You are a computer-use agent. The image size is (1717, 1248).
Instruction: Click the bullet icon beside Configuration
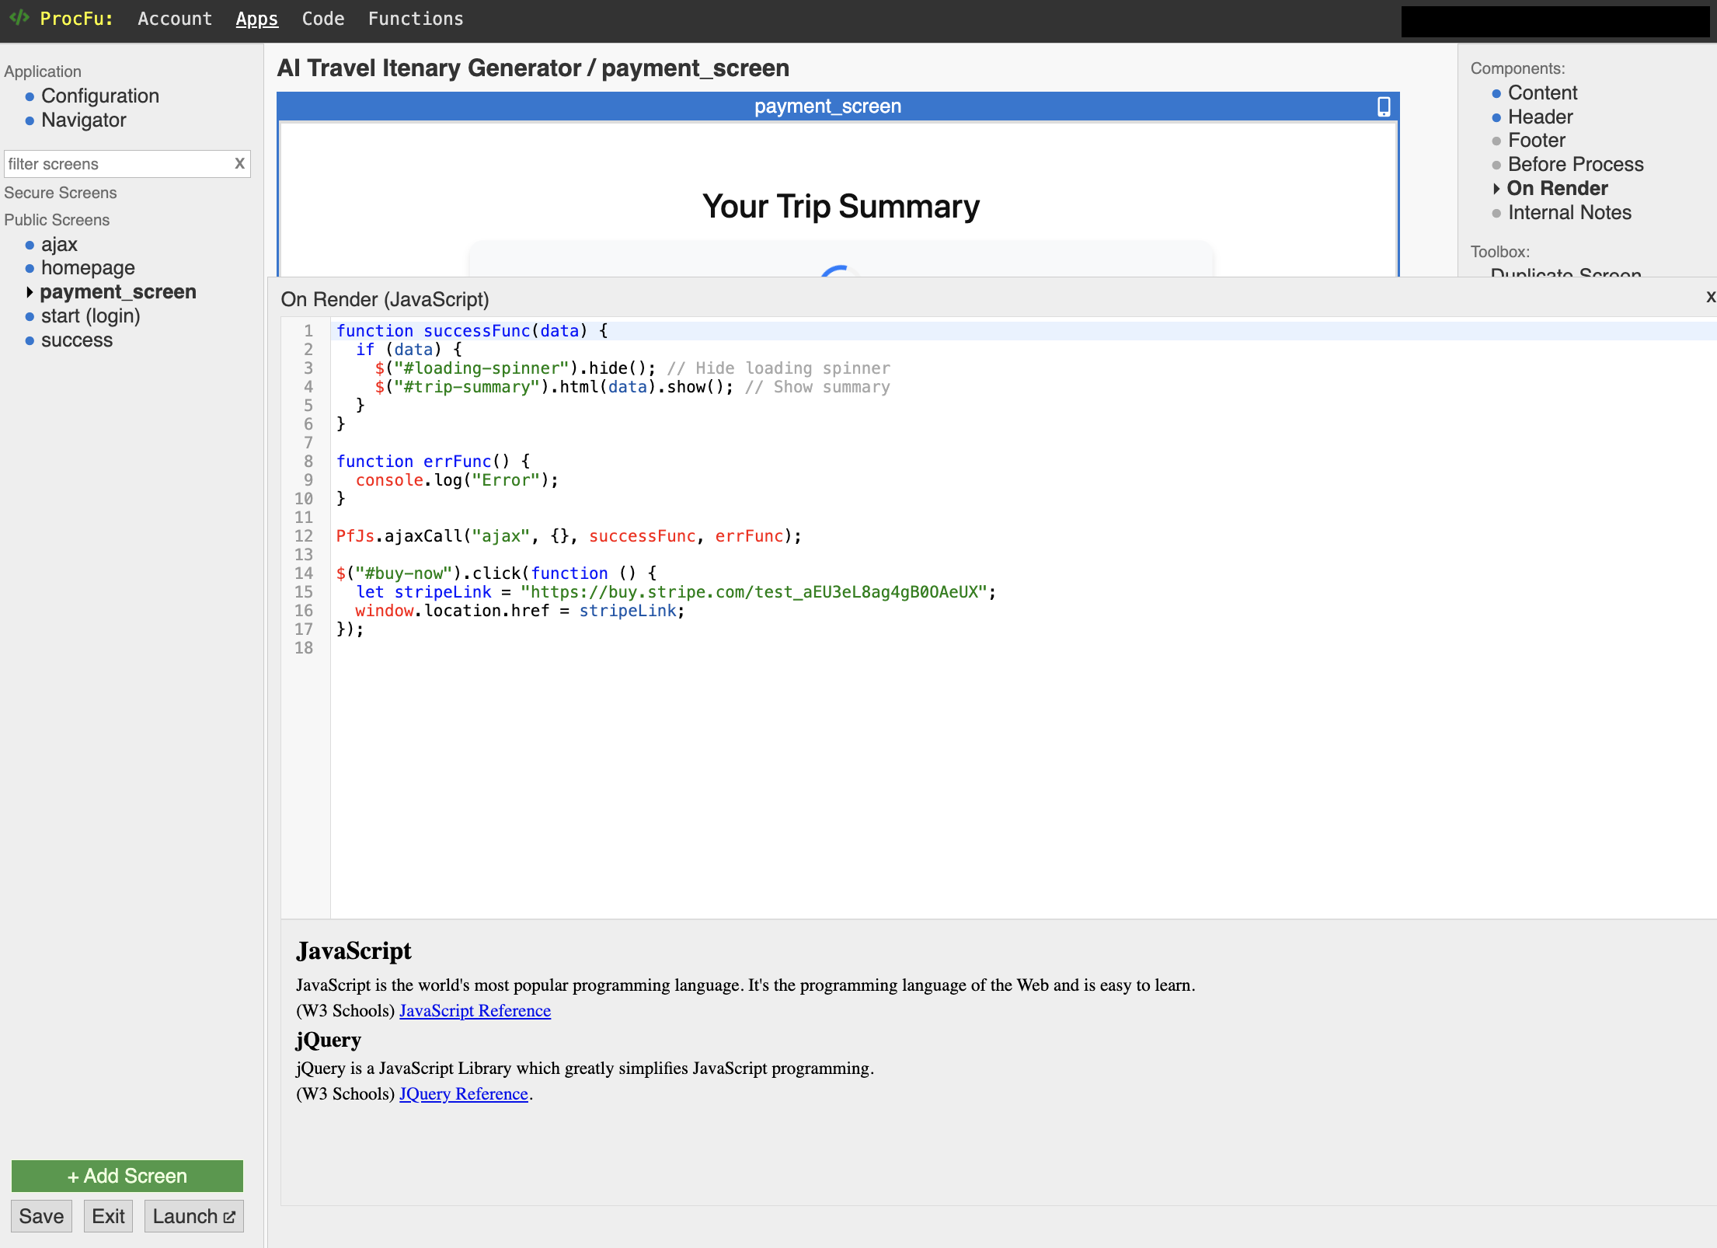(x=30, y=96)
